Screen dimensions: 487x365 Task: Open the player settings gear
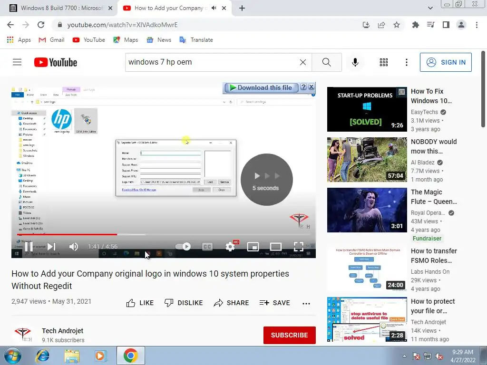coord(230,247)
